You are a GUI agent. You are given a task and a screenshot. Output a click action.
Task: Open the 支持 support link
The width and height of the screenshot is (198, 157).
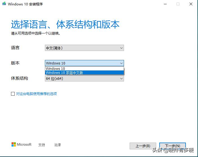(42, 145)
